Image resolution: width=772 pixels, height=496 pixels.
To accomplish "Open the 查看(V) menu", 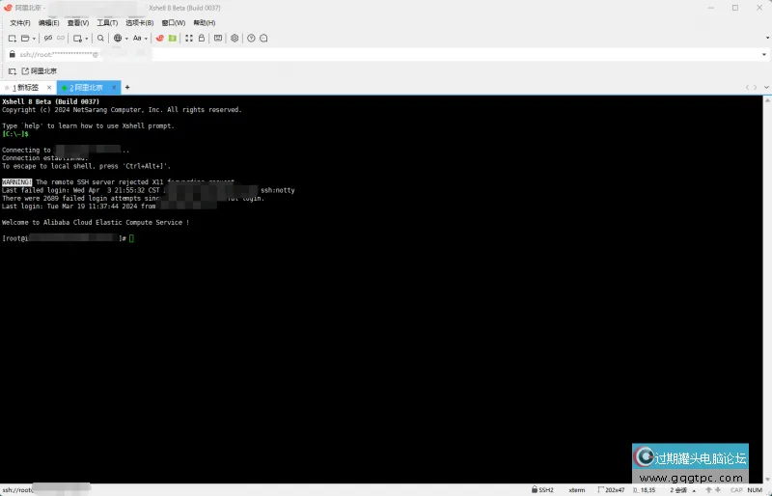I will pyautogui.click(x=78, y=23).
